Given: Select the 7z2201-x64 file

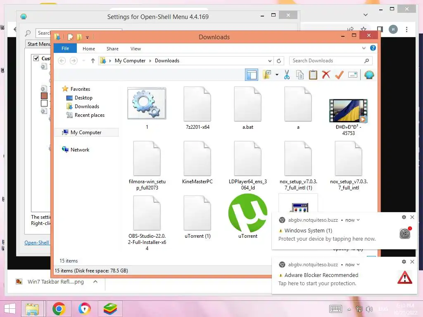Looking at the screenshot, I should [197, 108].
